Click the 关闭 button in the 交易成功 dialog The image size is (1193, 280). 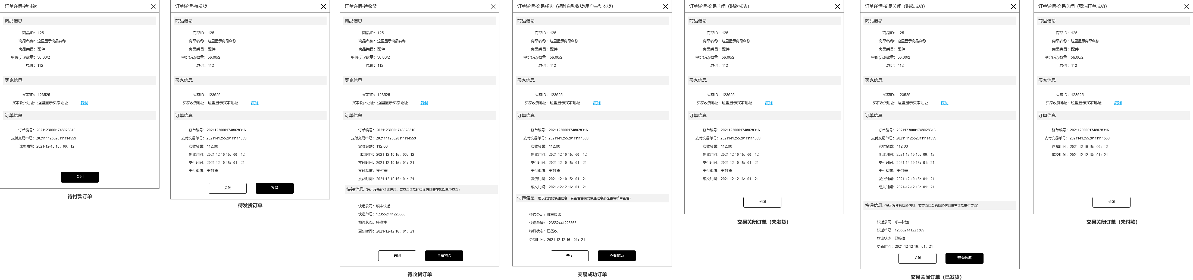(x=570, y=256)
